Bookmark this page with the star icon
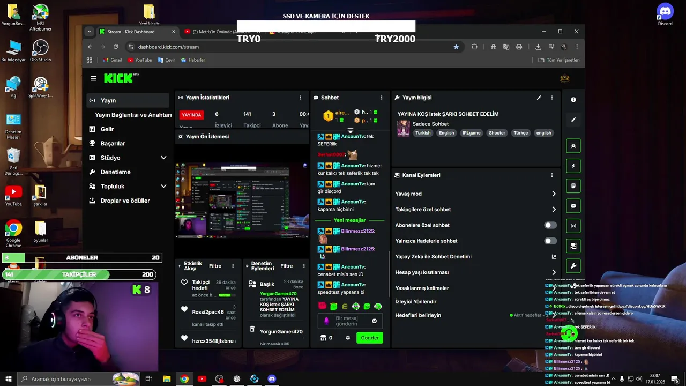 pos(456,47)
